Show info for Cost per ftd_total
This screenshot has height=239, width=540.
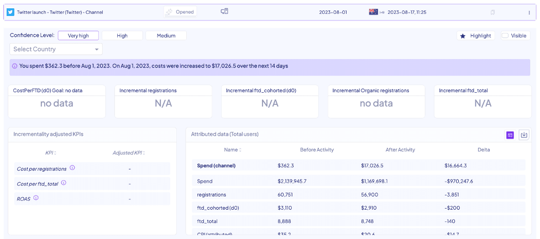point(64,183)
